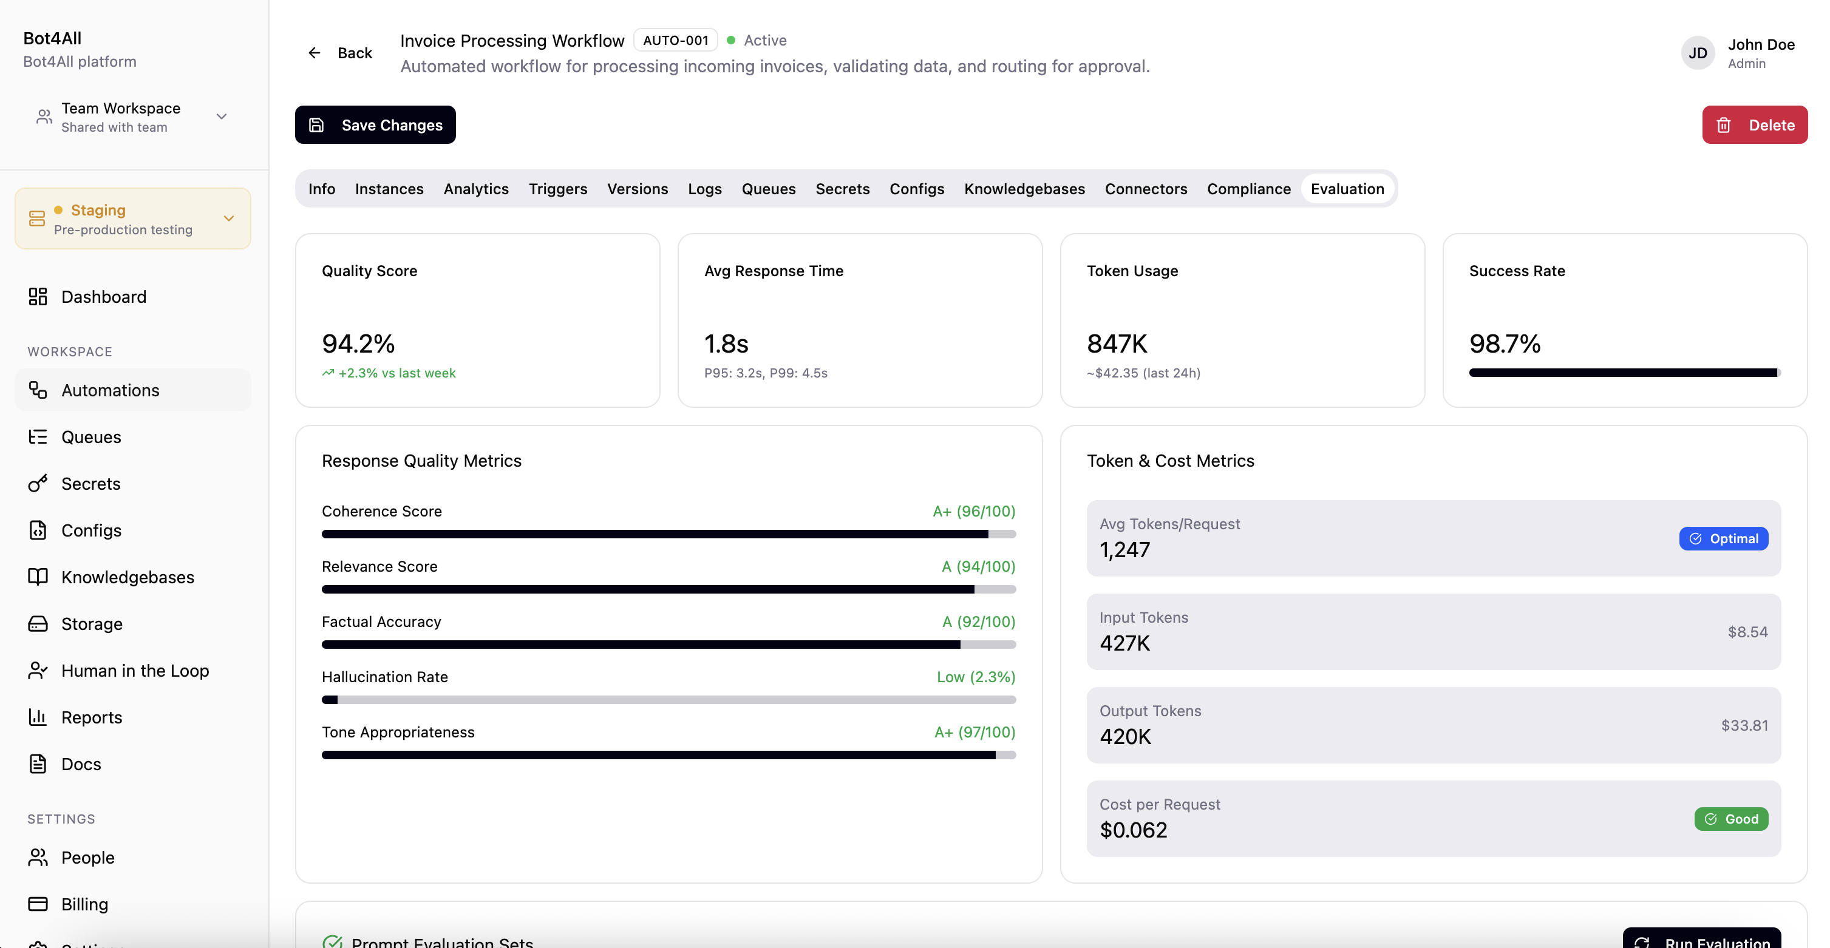1830x948 pixels.
Task: Open Human in the Loop icon
Action: click(38, 671)
